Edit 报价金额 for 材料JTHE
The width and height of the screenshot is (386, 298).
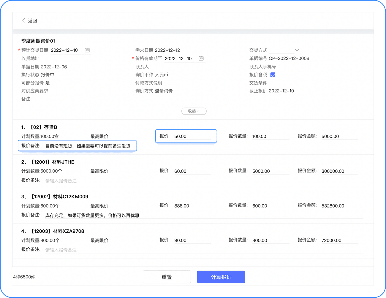tap(339, 171)
